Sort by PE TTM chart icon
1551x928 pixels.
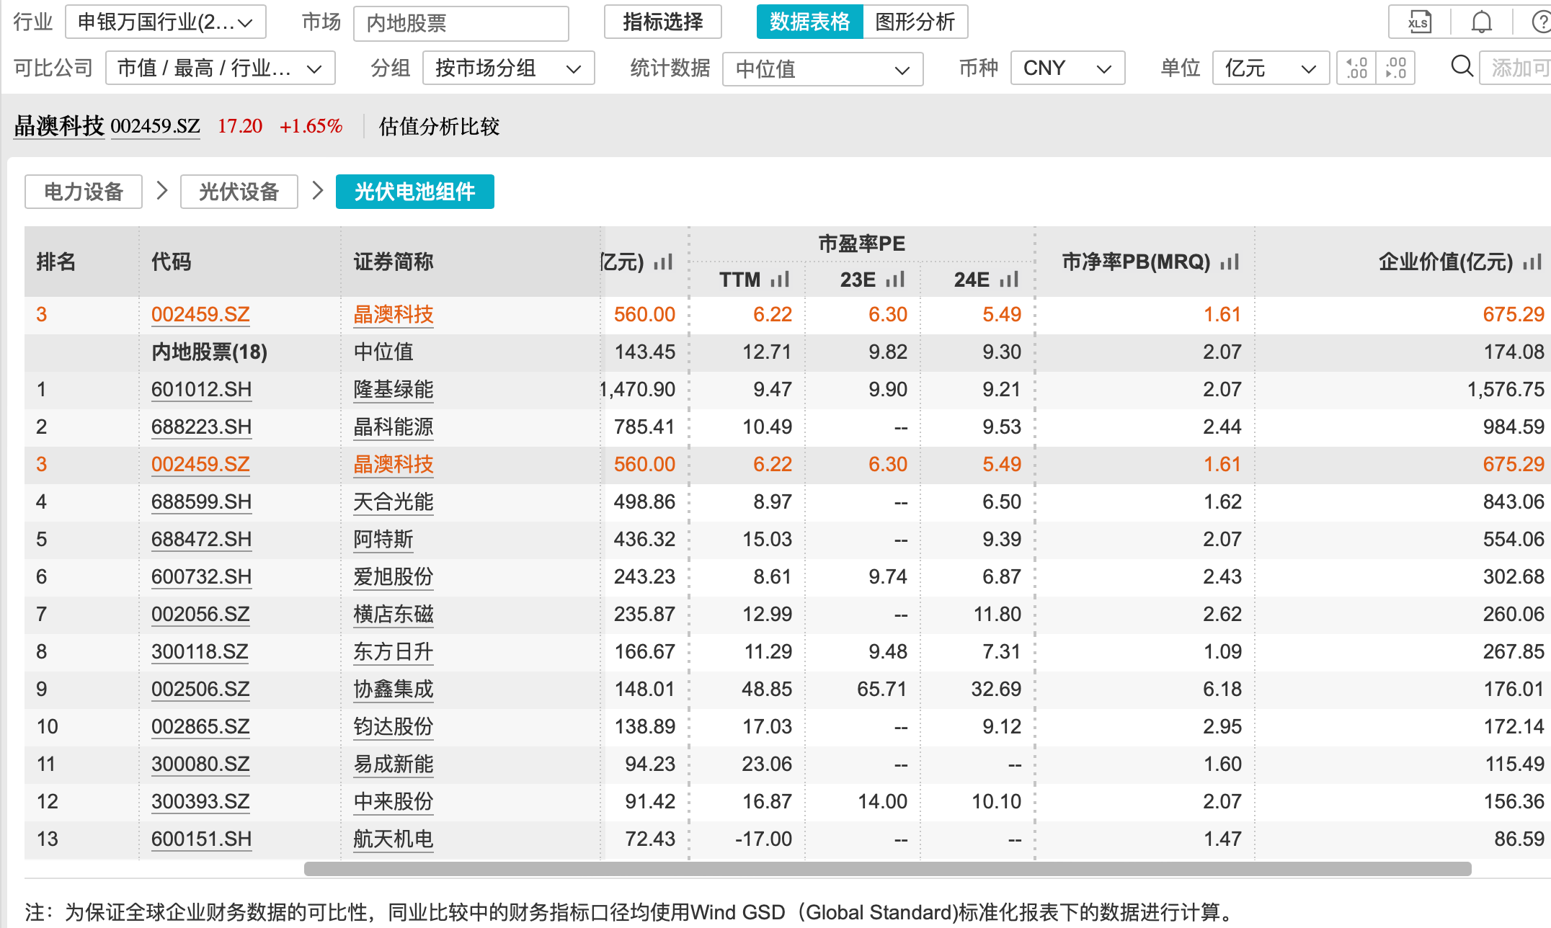coord(780,280)
